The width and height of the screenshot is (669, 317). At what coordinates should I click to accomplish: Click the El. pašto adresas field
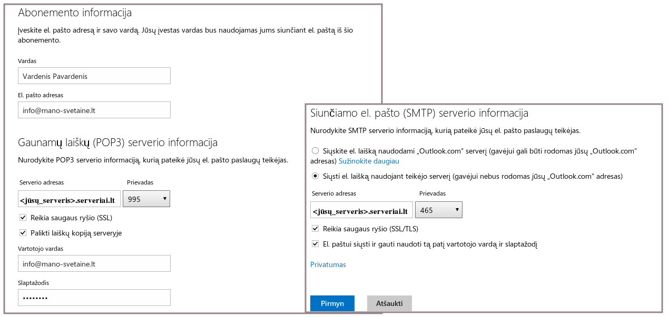pyautogui.click(x=94, y=110)
